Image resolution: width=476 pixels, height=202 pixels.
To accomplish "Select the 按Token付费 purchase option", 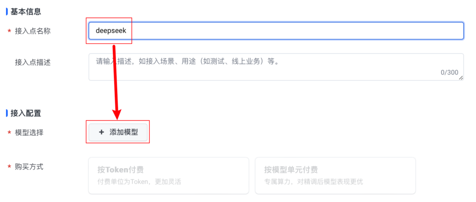I will [x=168, y=175].
